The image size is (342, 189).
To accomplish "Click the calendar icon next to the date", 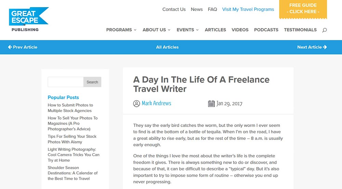I will 211,104.
